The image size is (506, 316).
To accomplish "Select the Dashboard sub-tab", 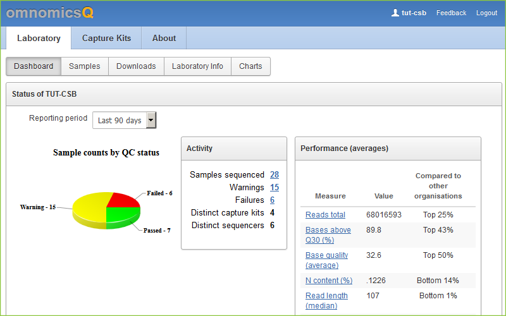I will pyautogui.click(x=34, y=66).
